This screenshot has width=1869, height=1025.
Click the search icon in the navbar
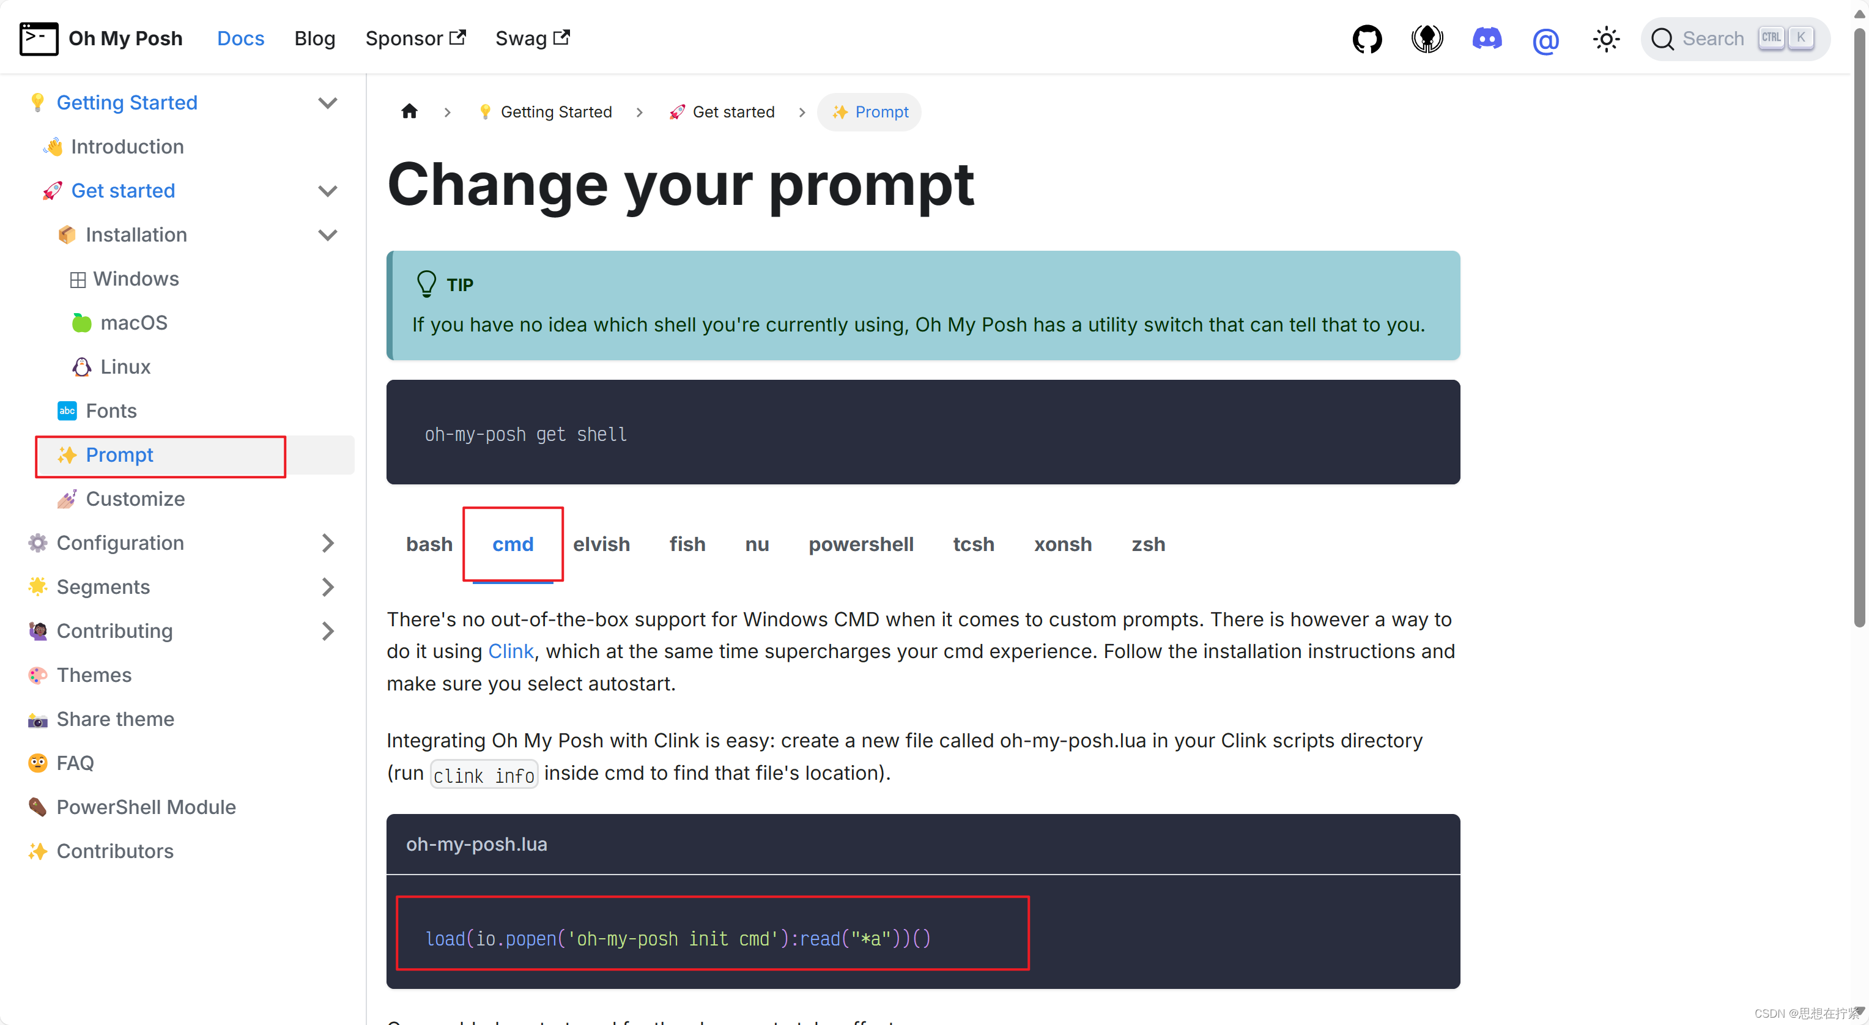coord(1664,38)
